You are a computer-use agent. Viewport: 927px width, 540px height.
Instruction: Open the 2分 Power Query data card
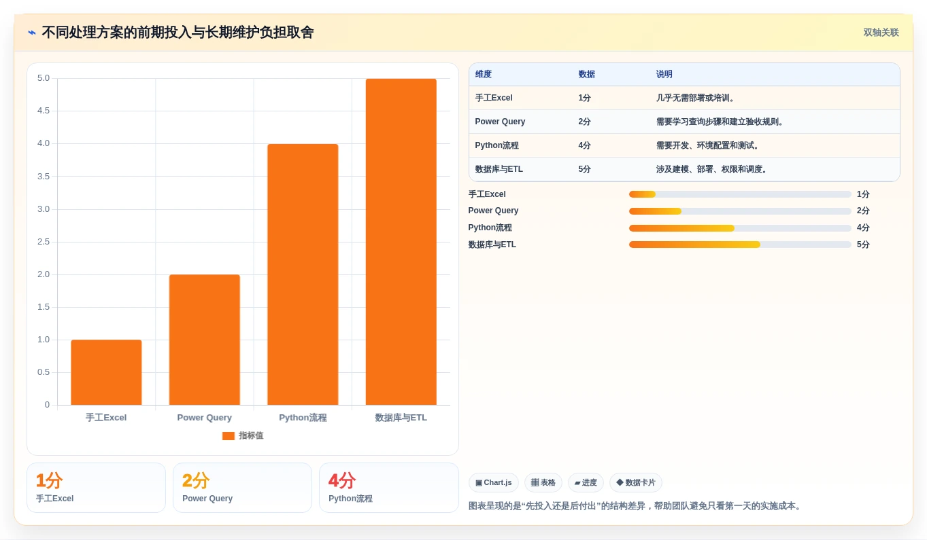pos(242,488)
